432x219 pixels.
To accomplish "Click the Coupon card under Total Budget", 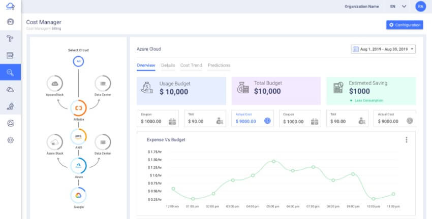I will click(x=300, y=119).
